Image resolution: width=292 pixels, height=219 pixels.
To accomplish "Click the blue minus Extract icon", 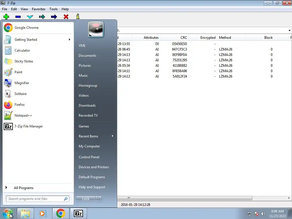I will coord(18,17).
